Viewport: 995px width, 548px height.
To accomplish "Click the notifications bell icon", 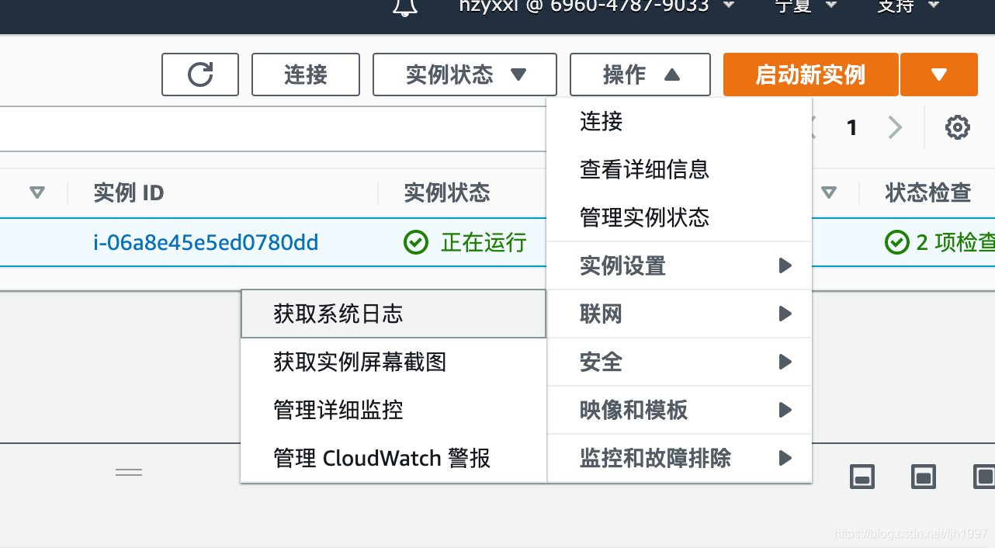I will pyautogui.click(x=404, y=9).
